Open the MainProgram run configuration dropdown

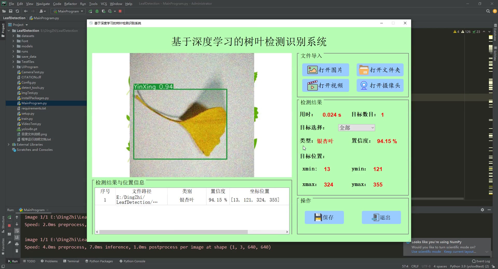(x=68, y=11)
